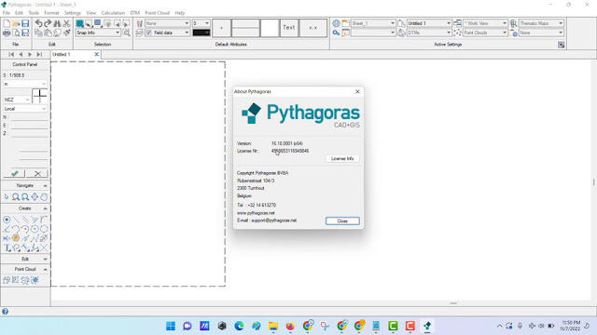Open the File menu

click(x=7, y=13)
